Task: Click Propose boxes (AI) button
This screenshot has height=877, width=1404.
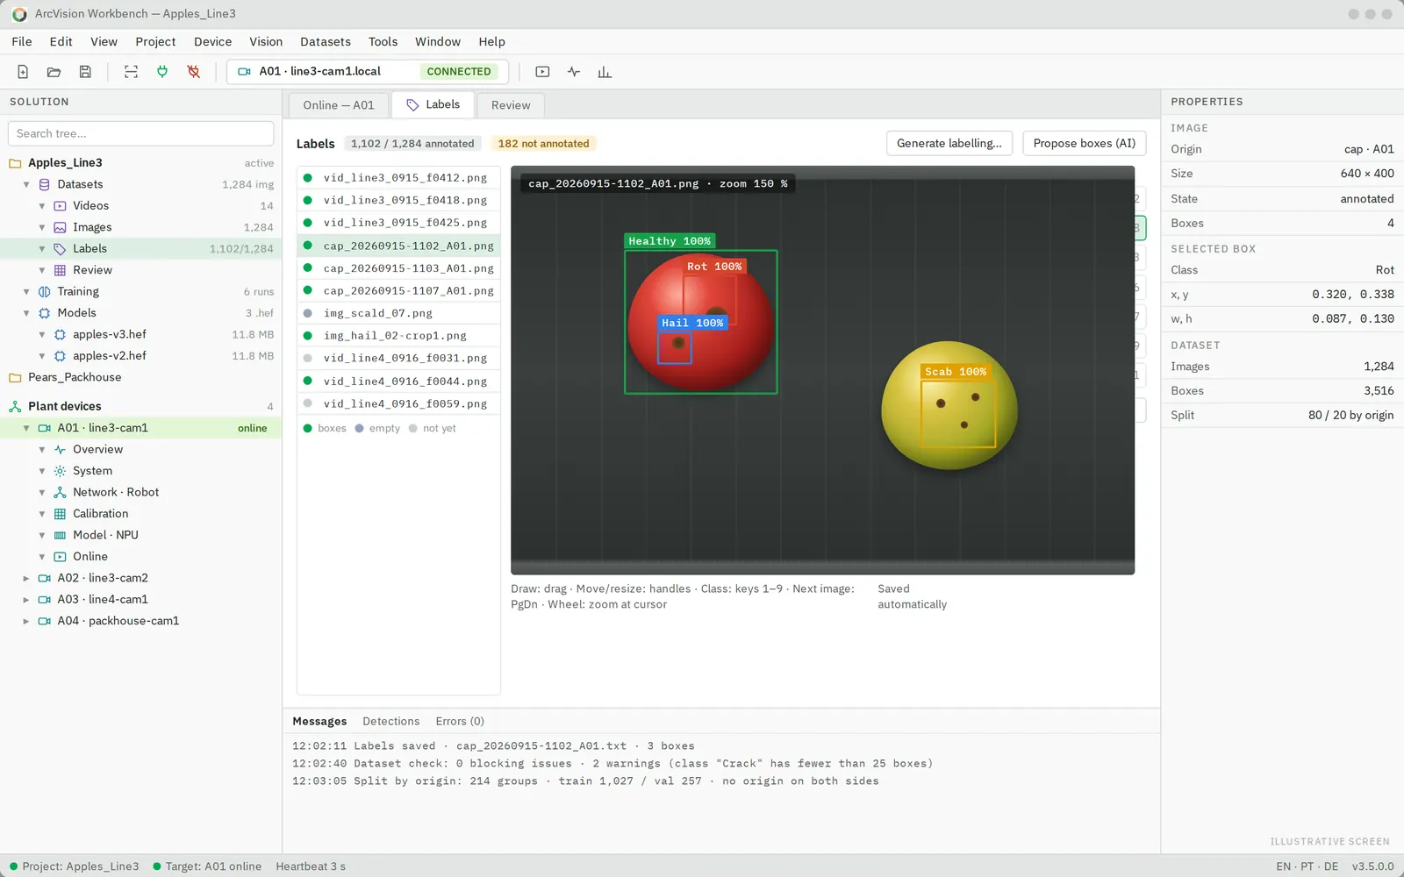Action: point(1085,143)
